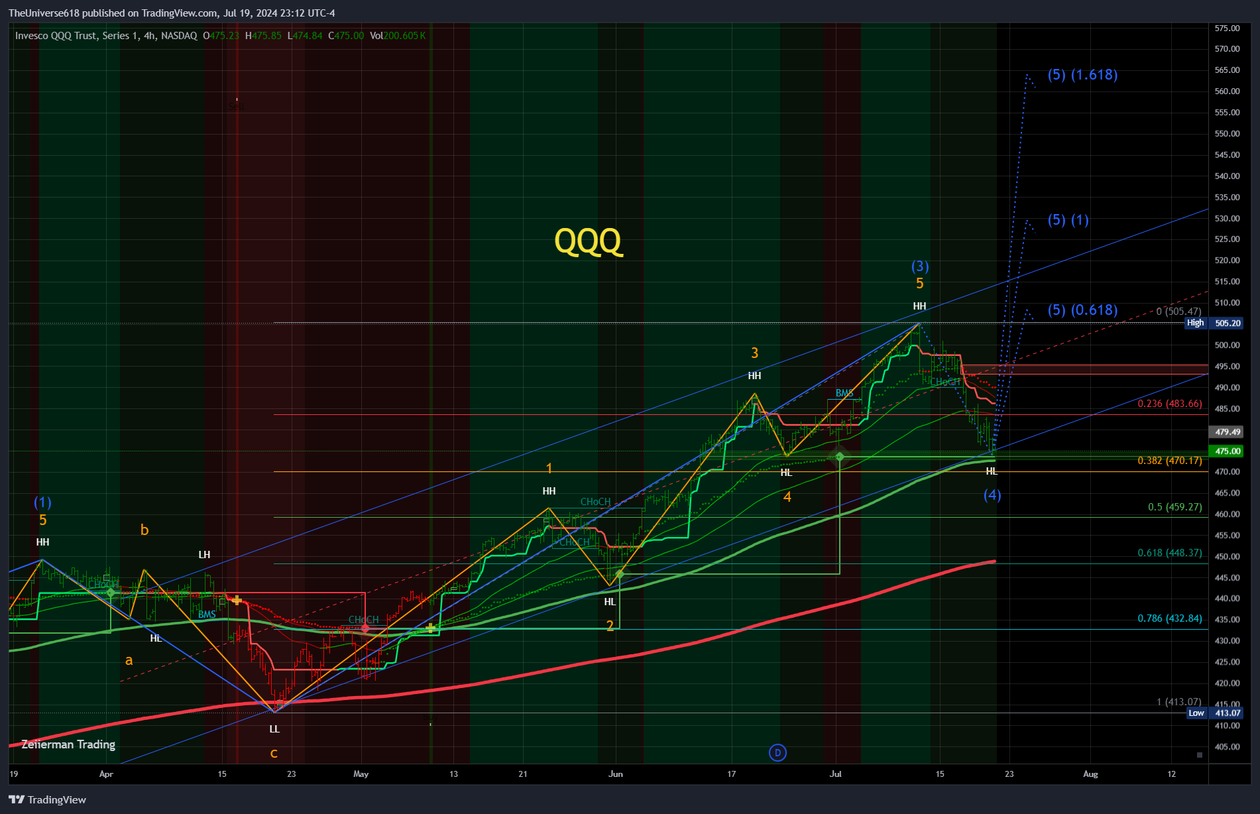Image resolution: width=1260 pixels, height=814 pixels.
Task: Select the green 475.00 current price tag
Action: point(1227,451)
